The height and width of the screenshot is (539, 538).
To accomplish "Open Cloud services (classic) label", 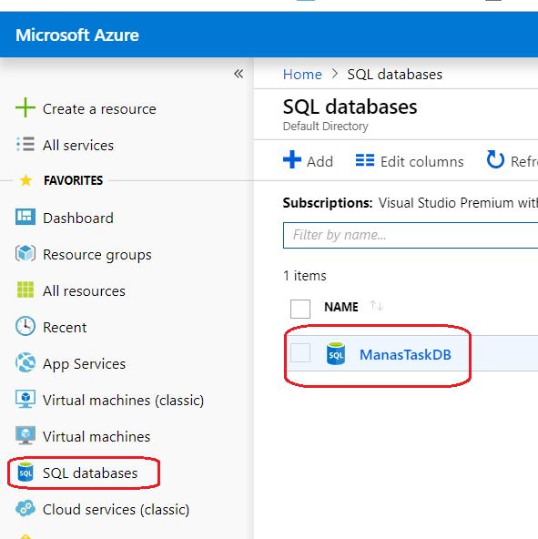I will point(116,510).
